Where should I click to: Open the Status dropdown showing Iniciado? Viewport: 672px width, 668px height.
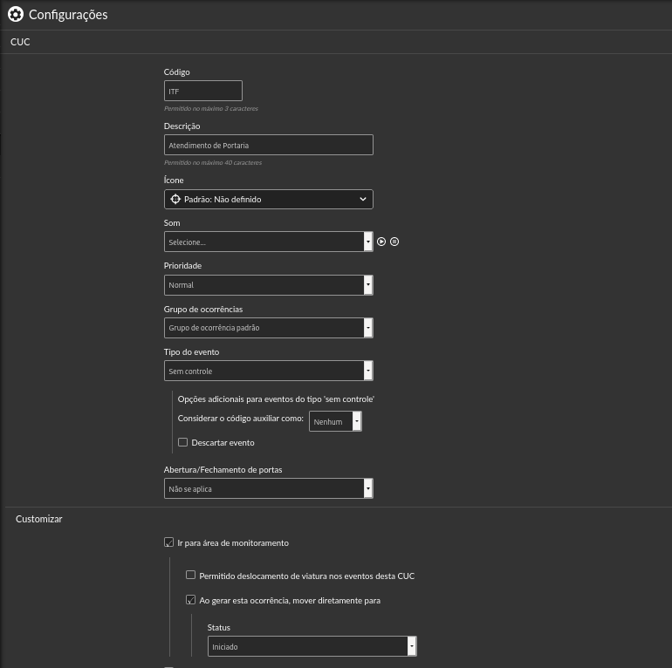pyautogui.click(x=312, y=646)
